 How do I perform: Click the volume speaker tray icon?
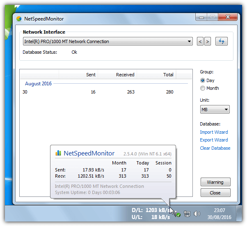click(197, 214)
